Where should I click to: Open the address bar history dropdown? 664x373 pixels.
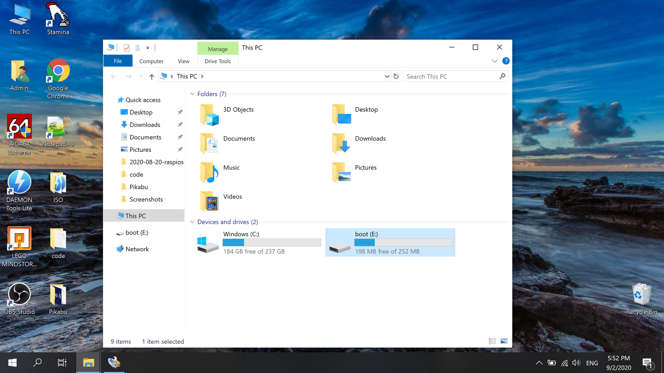point(387,76)
